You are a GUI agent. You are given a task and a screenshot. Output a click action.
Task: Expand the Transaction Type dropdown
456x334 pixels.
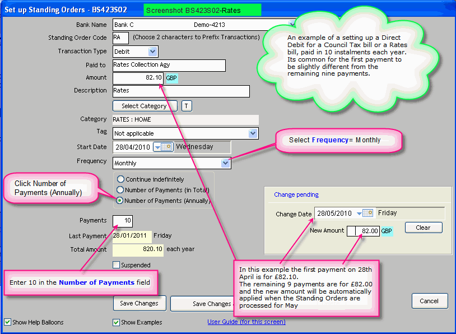click(153, 52)
